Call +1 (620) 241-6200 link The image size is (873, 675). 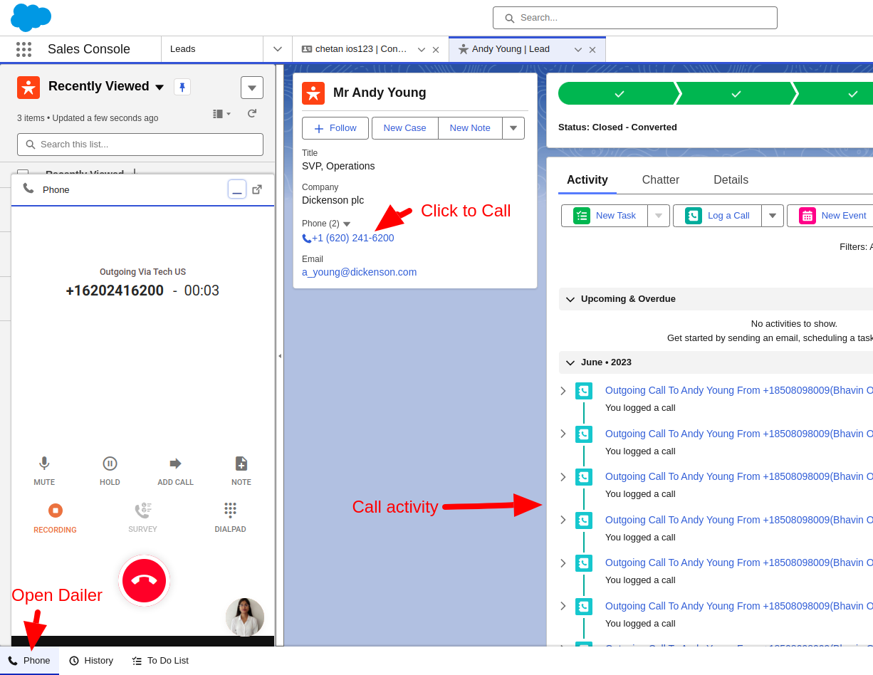pyautogui.click(x=352, y=239)
